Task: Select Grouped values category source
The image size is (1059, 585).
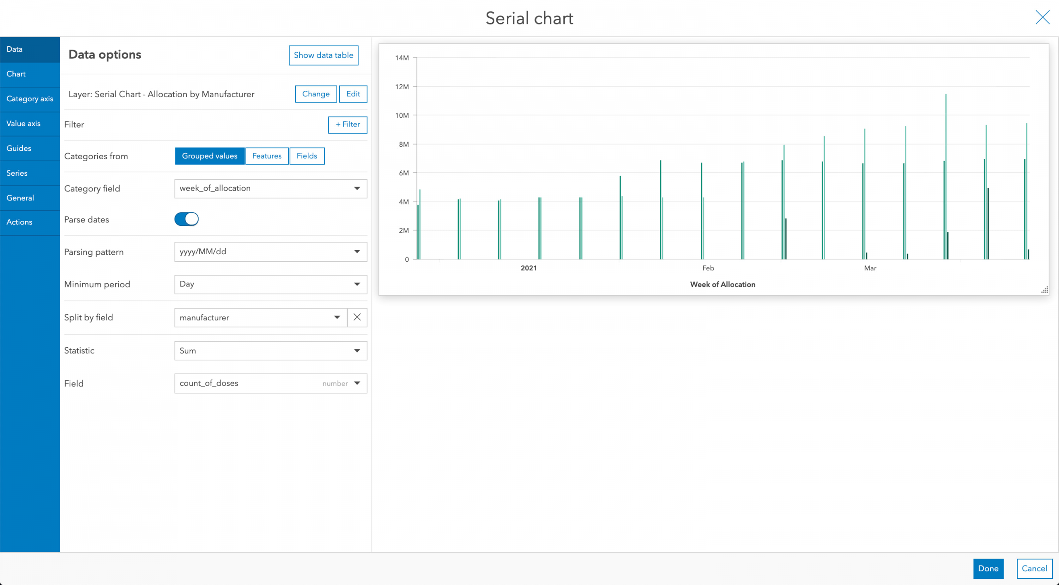Action: 209,156
